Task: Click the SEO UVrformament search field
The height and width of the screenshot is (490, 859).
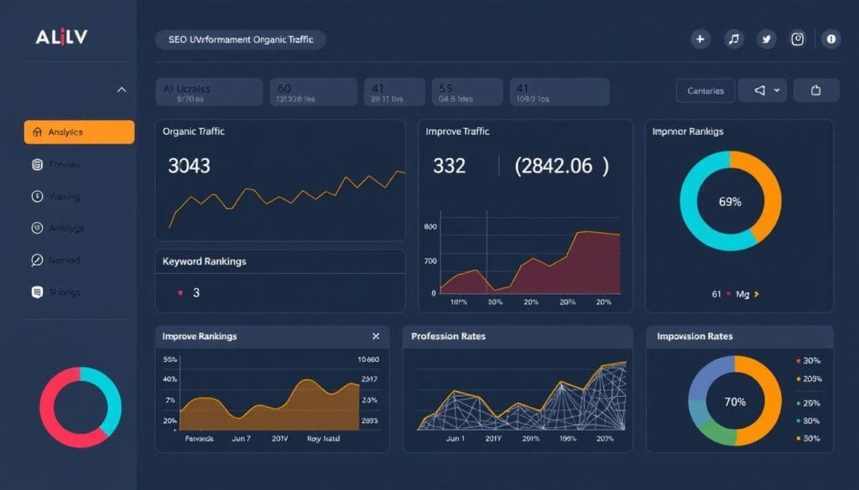Action: tap(240, 39)
